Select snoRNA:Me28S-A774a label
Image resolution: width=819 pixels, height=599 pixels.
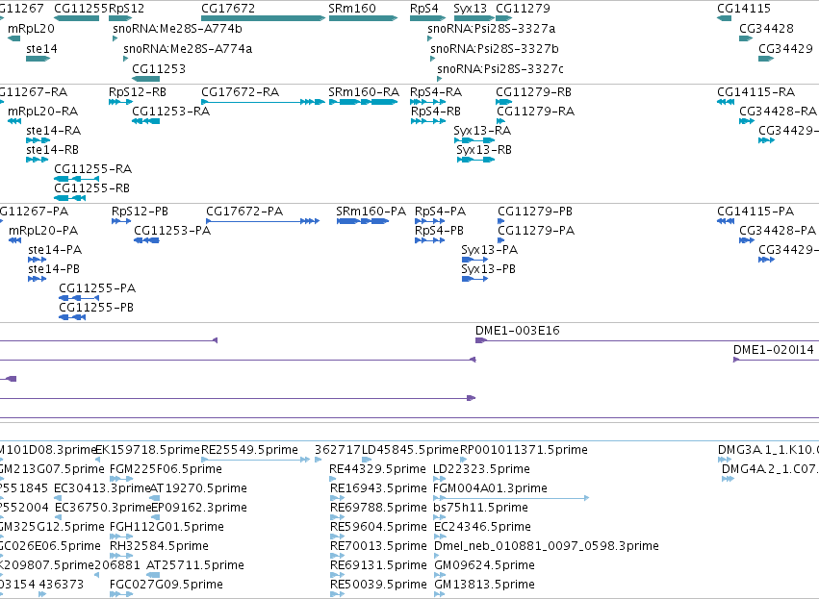coord(188,48)
